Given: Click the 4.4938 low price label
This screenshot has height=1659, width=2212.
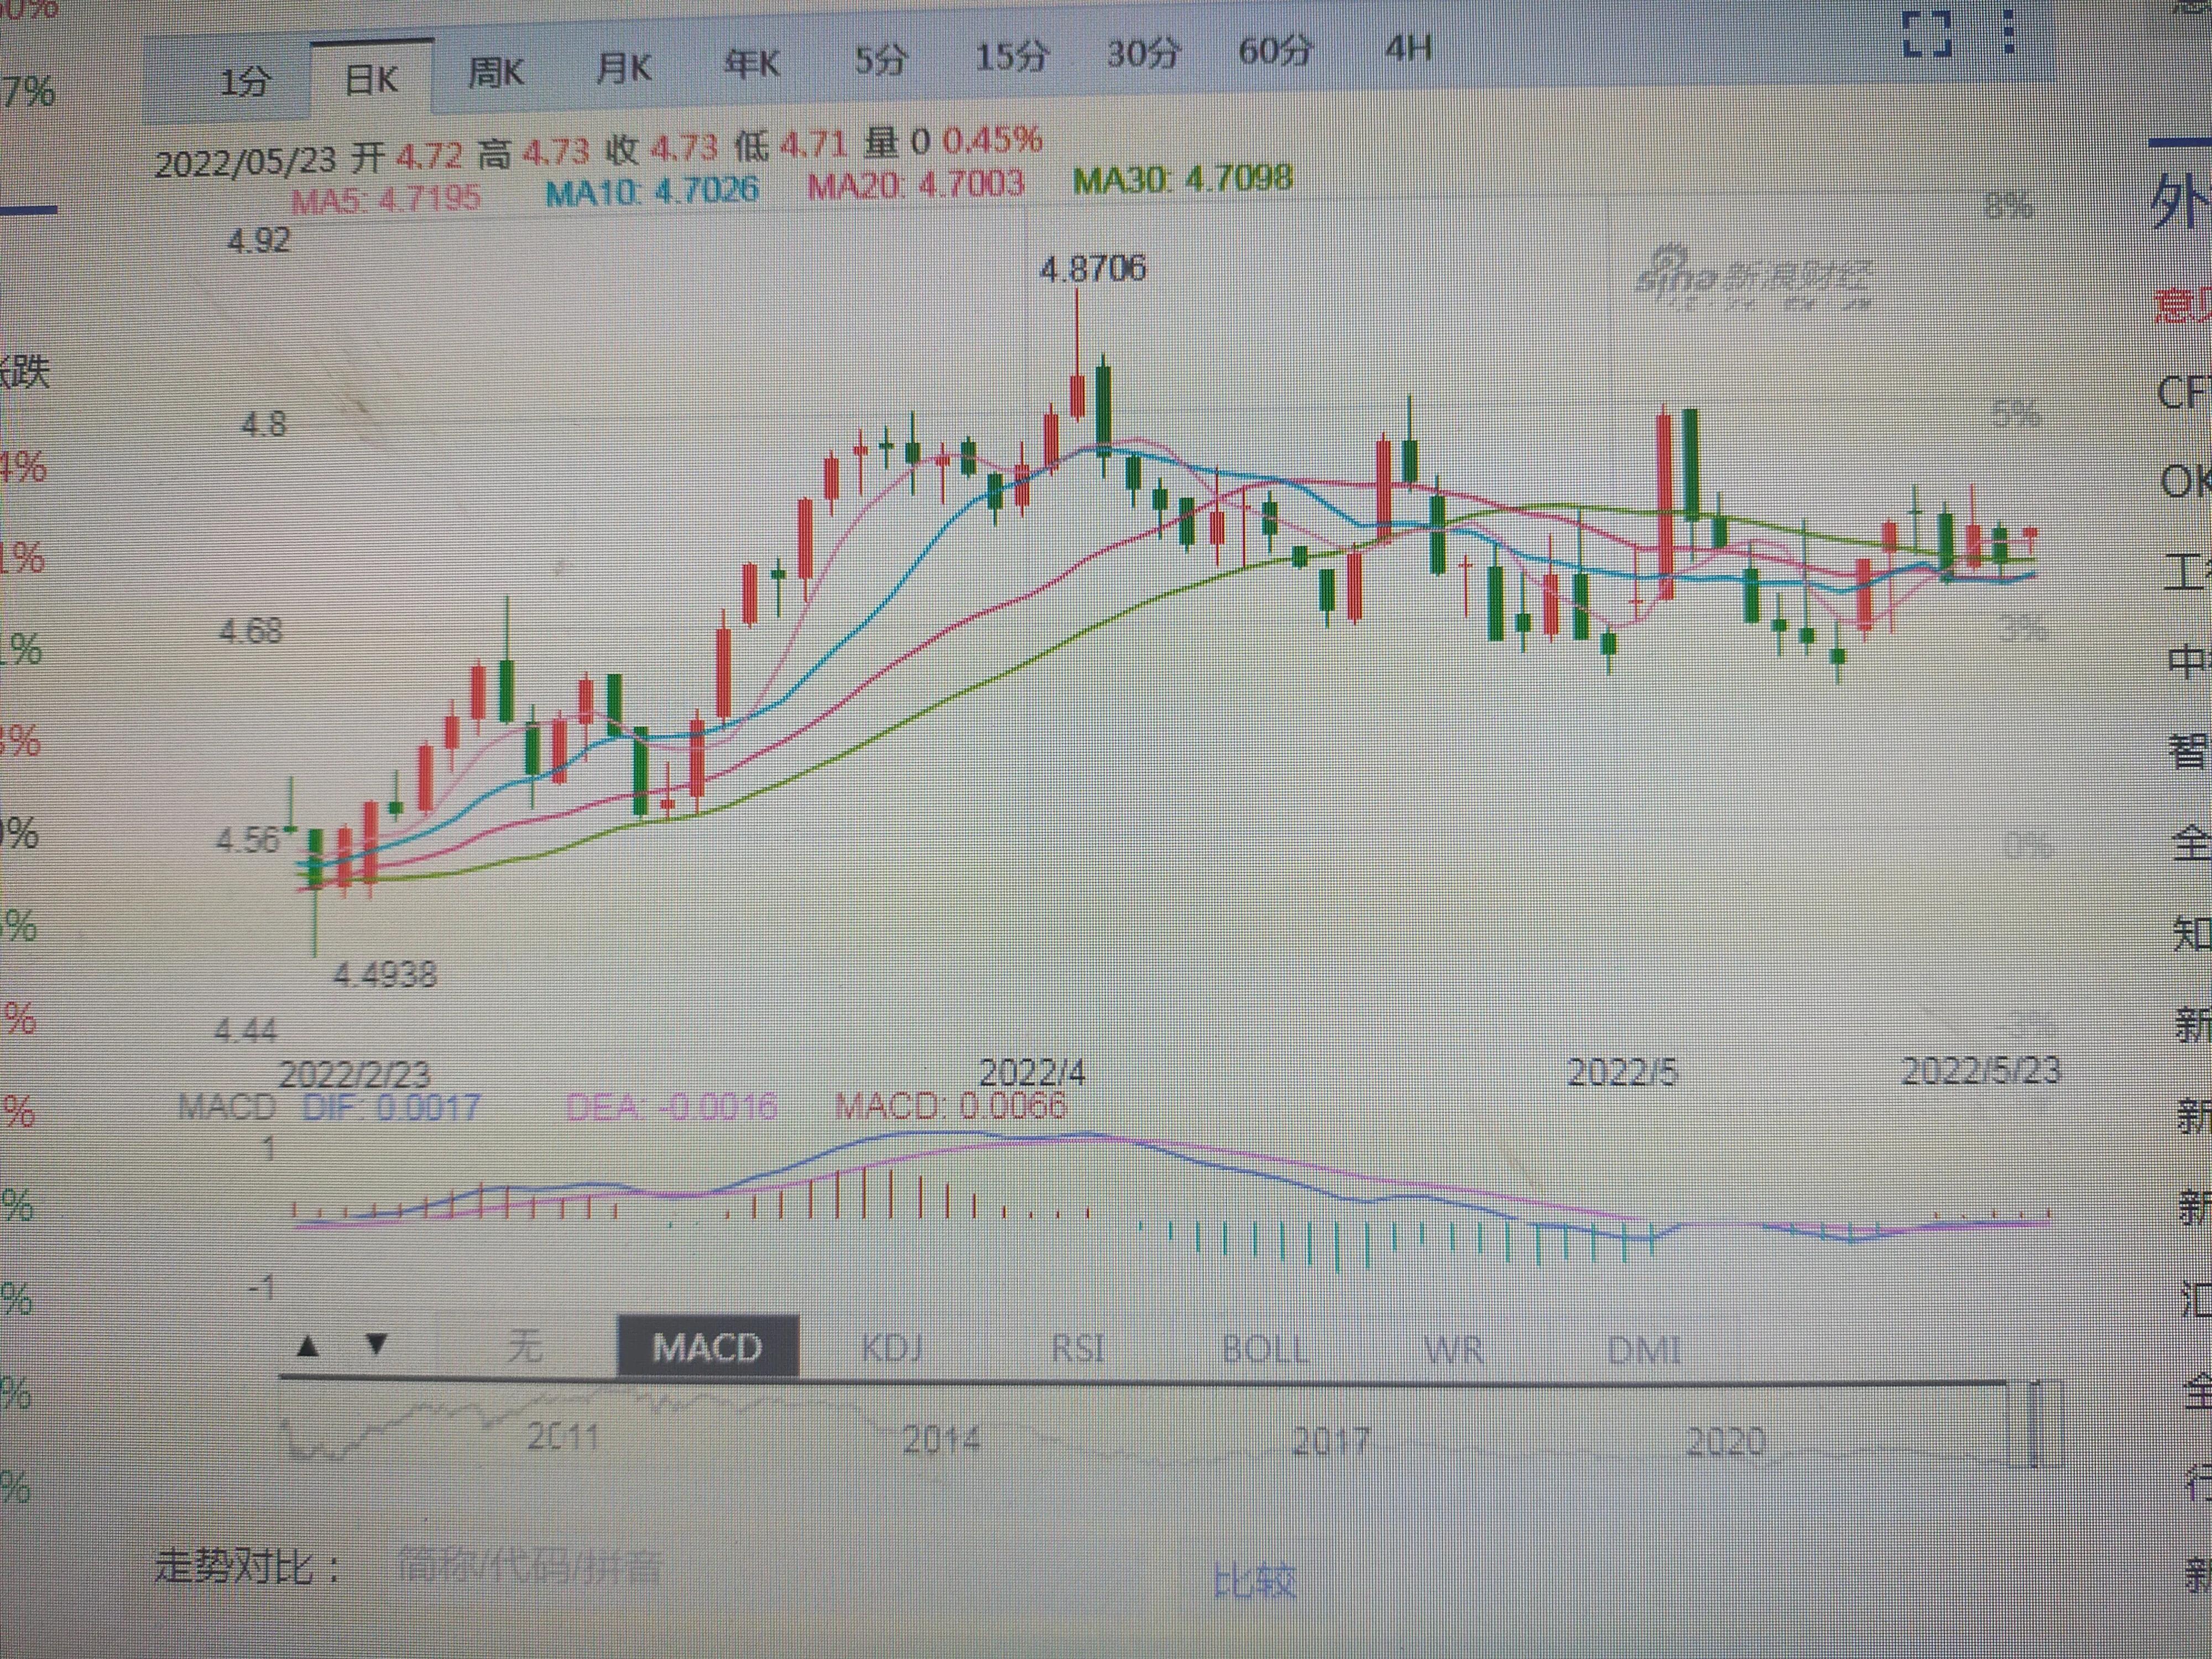Looking at the screenshot, I should pyautogui.click(x=385, y=974).
